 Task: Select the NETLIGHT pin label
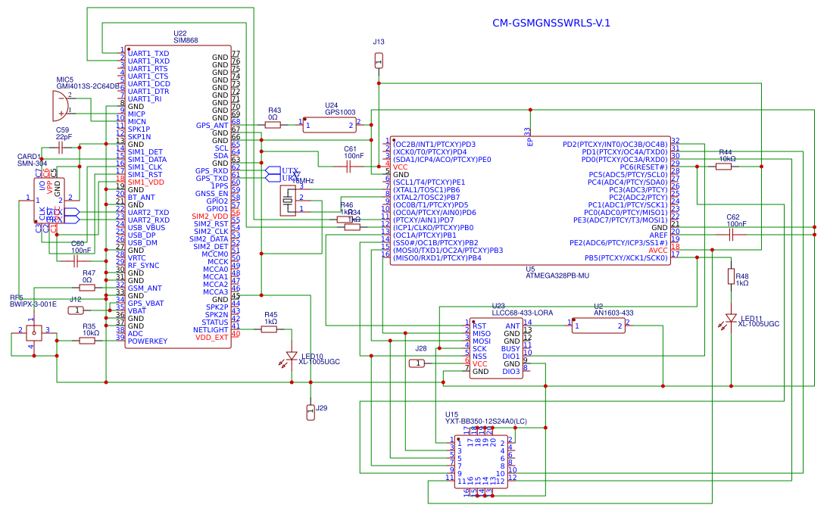click(211, 330)
